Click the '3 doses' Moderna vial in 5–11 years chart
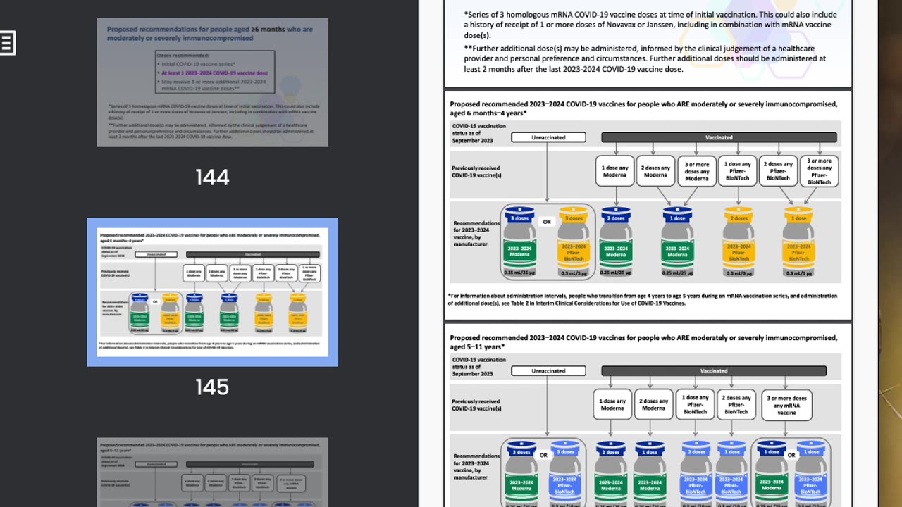This screenshot has width=902, height=507. tap(521, 473)
